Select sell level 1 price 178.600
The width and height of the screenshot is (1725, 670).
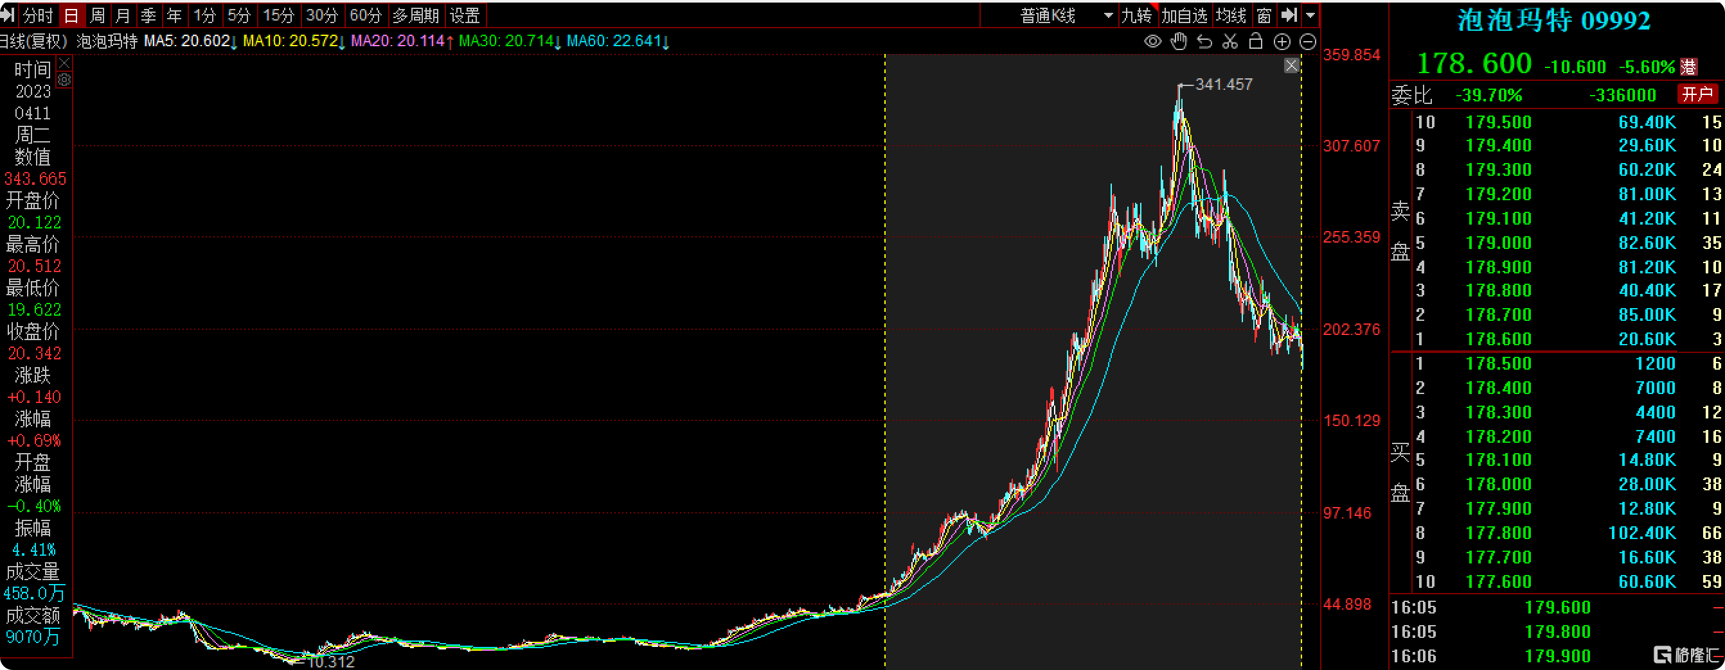pyautogui.click(x=1499, y=339)
